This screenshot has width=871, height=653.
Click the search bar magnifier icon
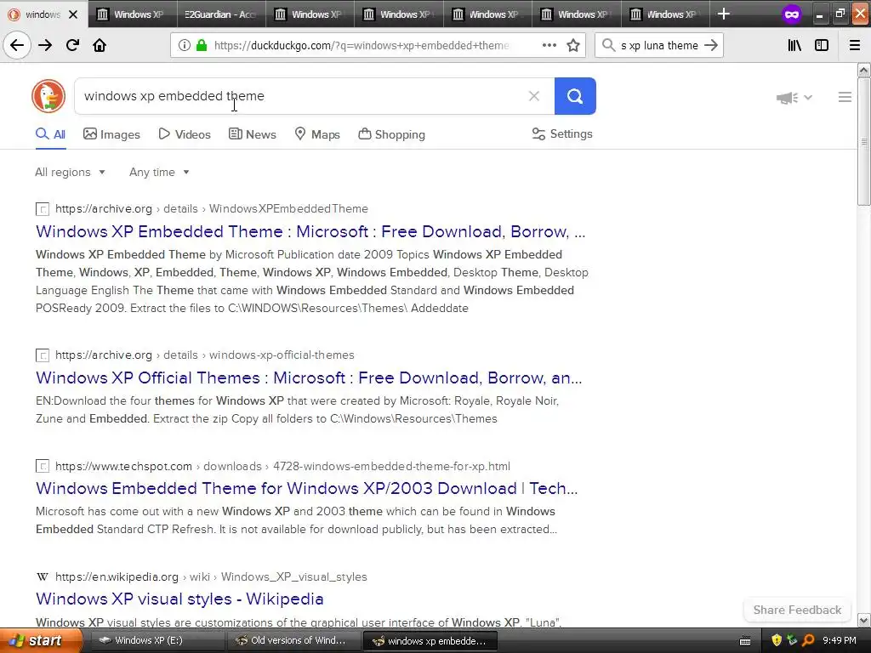pyautogui.click(x=608, y=46)
